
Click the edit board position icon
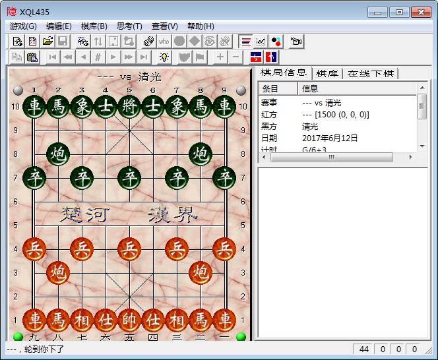click(x=83, y=42)
